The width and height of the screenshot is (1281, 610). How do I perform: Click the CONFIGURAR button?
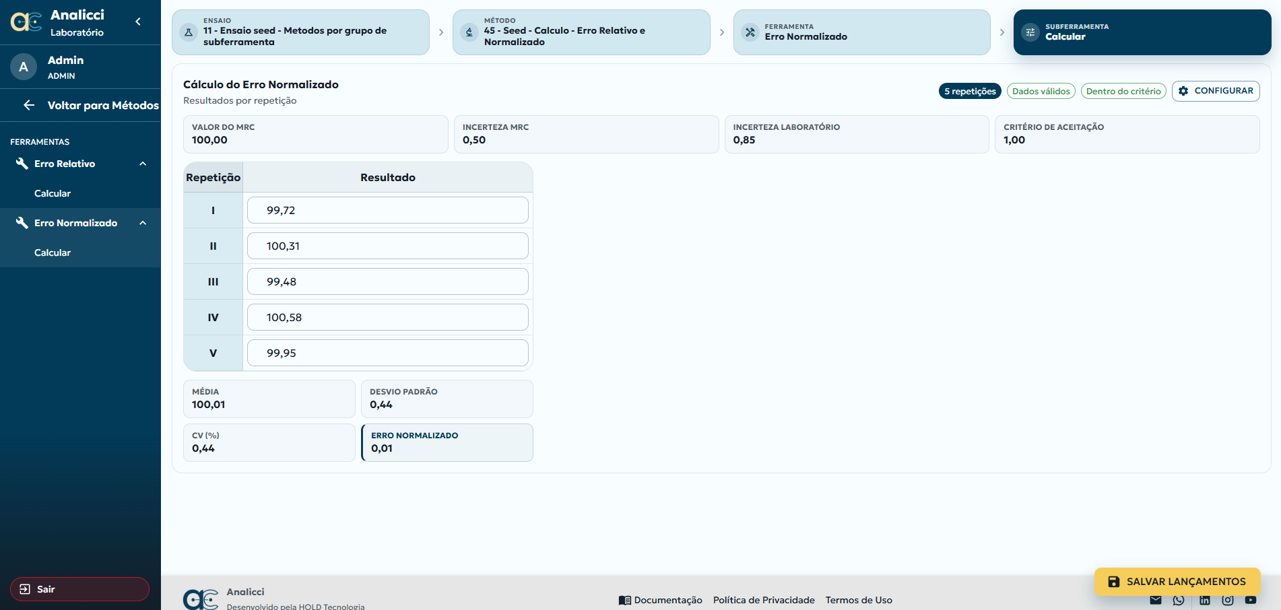(x=1216, y=91)
